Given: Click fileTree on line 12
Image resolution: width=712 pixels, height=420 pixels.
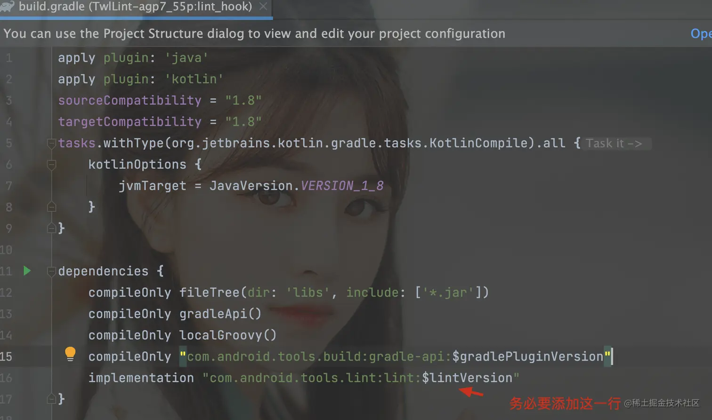Looking at the screenshot, I should (209, 293).
